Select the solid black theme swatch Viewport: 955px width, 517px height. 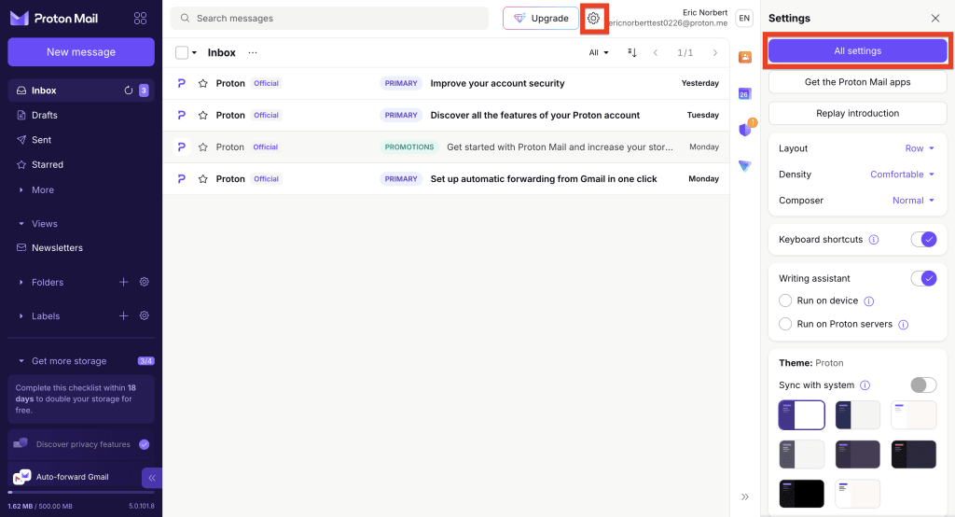pos(801,494)
